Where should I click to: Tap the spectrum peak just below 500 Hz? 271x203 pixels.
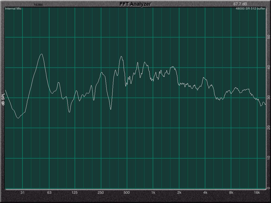click(121, 57)
